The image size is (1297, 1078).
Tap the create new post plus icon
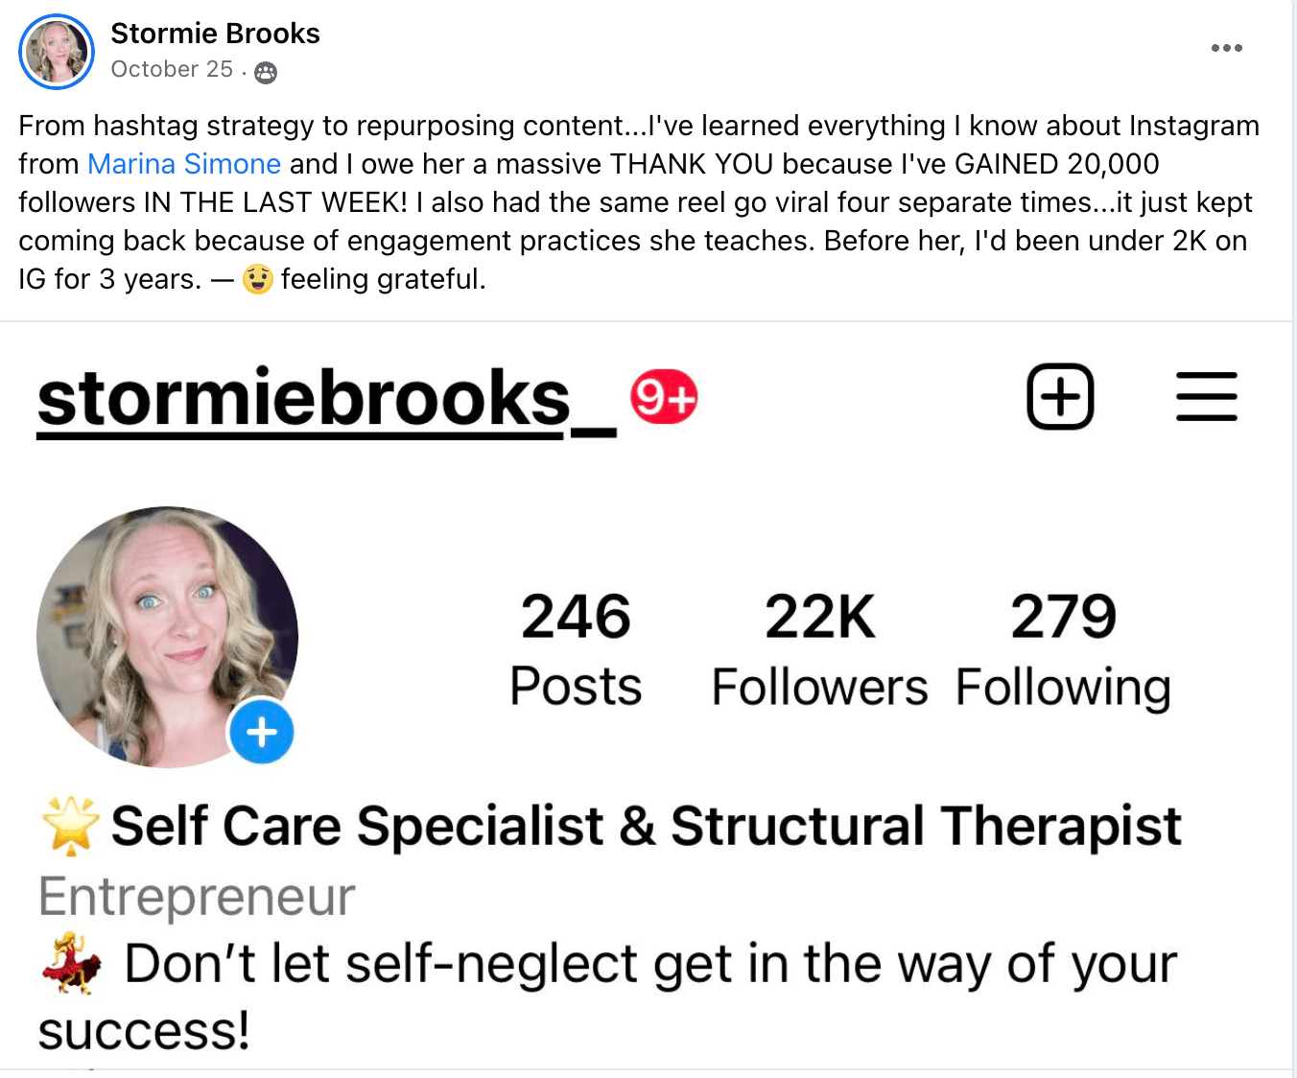coord(1060,396)
